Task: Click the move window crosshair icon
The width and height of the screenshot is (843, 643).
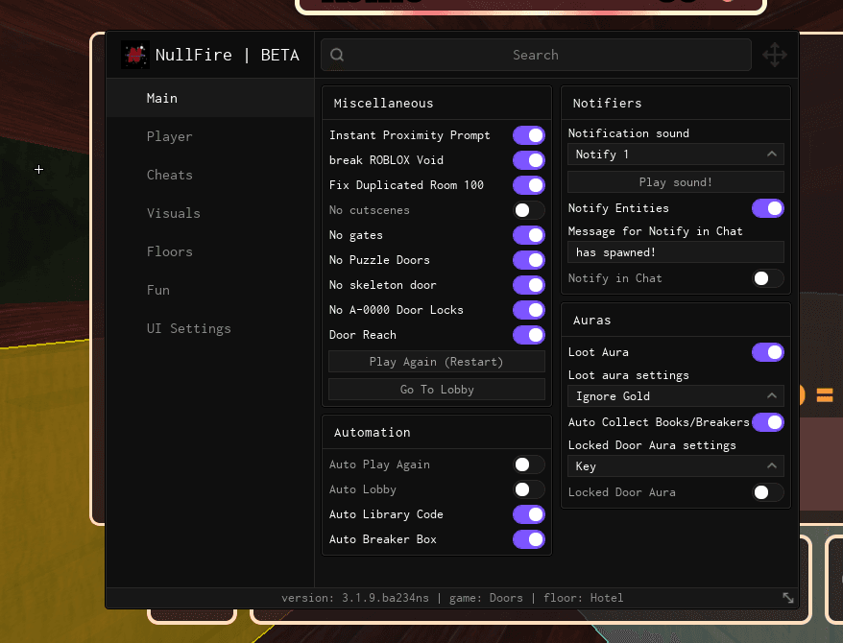Action: click(x=774, y=55)
